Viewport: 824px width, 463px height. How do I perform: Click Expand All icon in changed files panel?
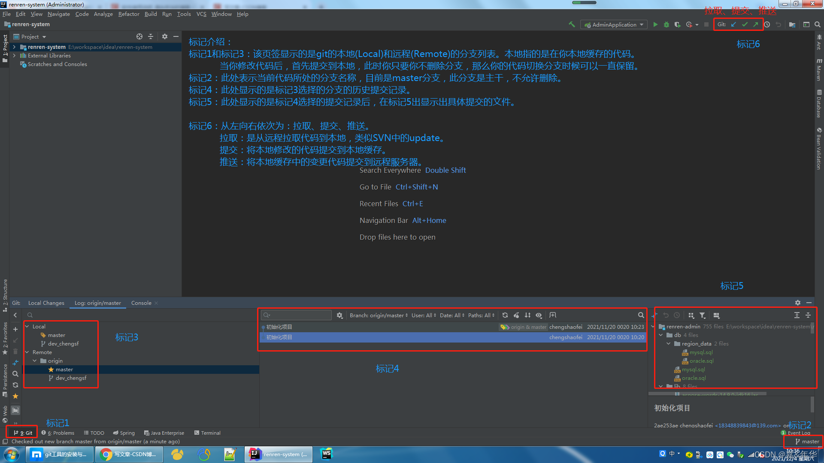(797, 315)
